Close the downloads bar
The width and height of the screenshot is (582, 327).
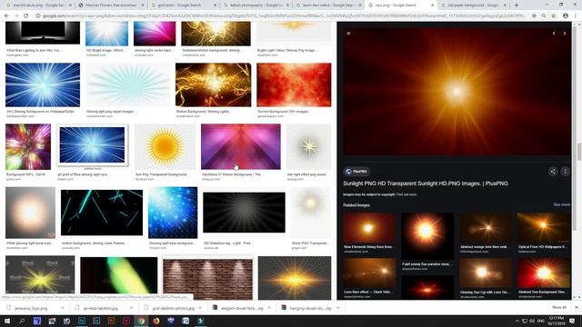coord(577,307)
